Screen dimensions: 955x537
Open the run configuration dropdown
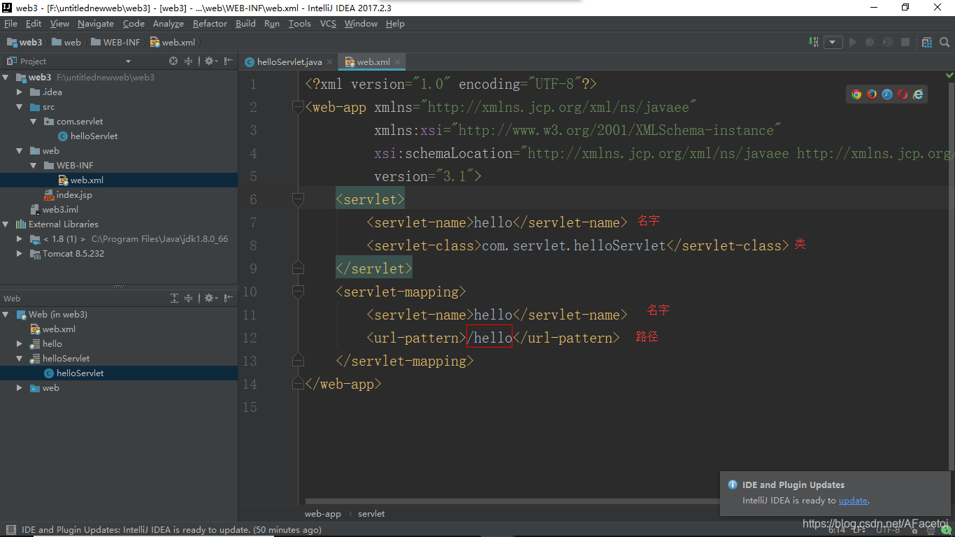pos(833,42)
